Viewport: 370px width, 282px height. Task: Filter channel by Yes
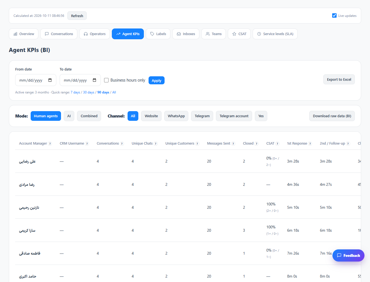click(x=261, y=116)
